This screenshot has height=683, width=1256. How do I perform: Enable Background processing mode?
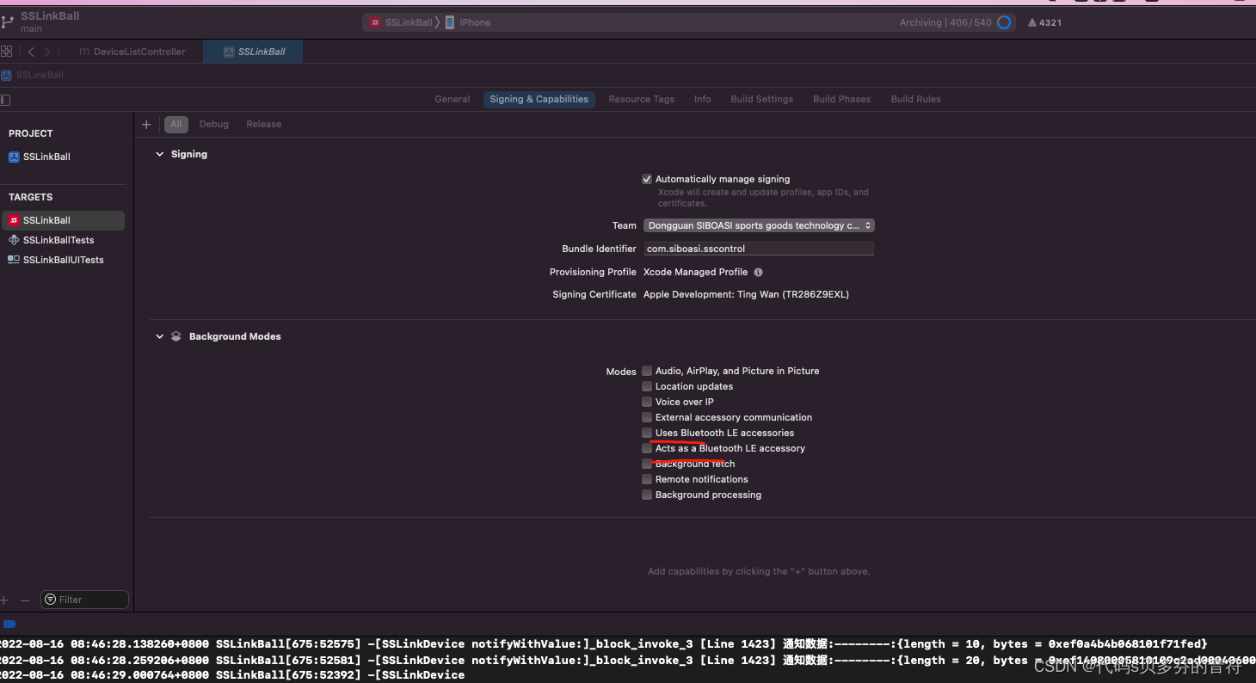point(647,495)
